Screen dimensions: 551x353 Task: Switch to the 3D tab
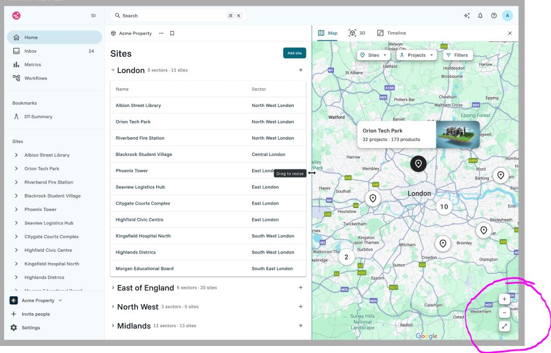coord(357,33)
